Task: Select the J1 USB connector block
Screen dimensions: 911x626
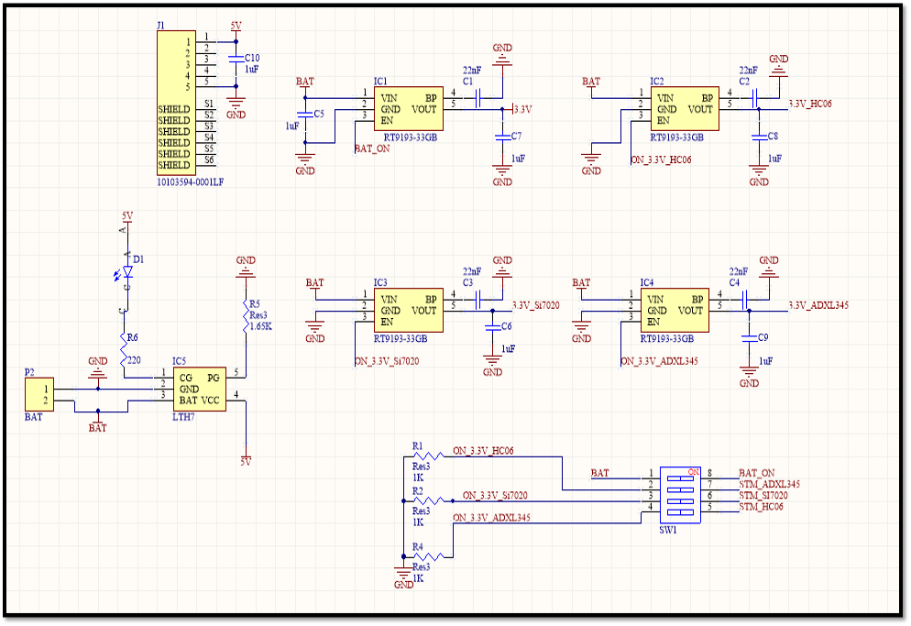Action: tap(176, 103)
